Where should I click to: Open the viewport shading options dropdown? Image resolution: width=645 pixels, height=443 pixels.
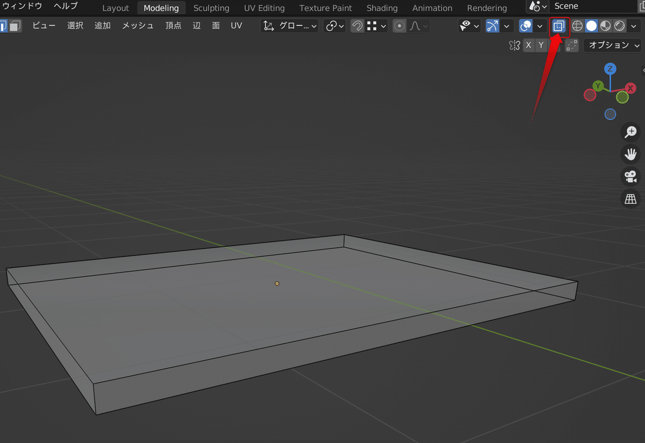(x=634, y=26)
